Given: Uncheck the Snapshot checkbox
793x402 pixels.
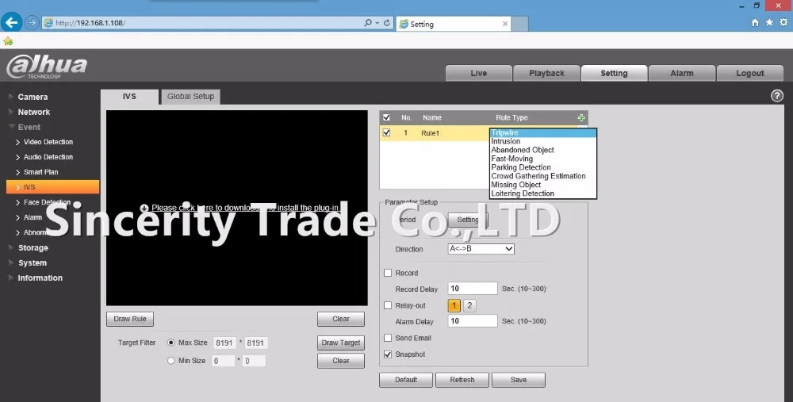Looking at the screenshot, I should click(388, 354).
